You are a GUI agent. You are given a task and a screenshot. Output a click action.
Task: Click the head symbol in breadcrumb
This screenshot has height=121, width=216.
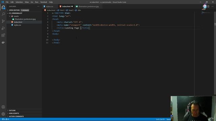(69, 10)
